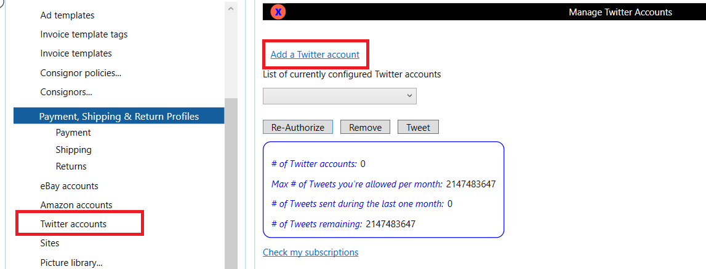Open the Shipping profile sub-item
The width and height of the screenshot is (706, 269).
[74, 149]
